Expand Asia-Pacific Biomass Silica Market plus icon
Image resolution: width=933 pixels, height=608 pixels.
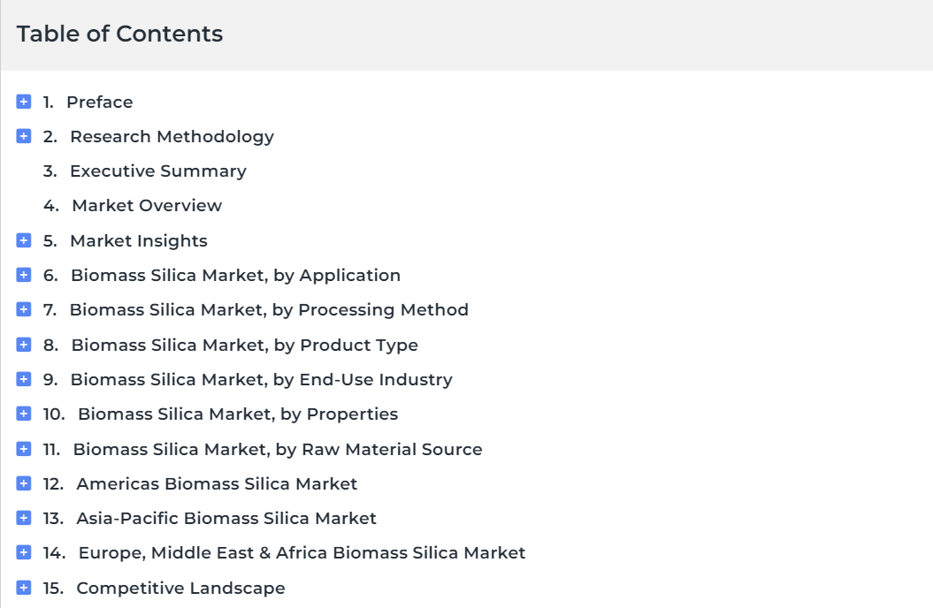click(x=24, y=518)
